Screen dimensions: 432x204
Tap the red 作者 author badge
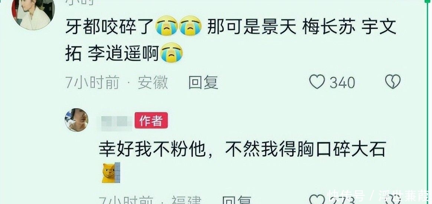(x=151, y=120)
